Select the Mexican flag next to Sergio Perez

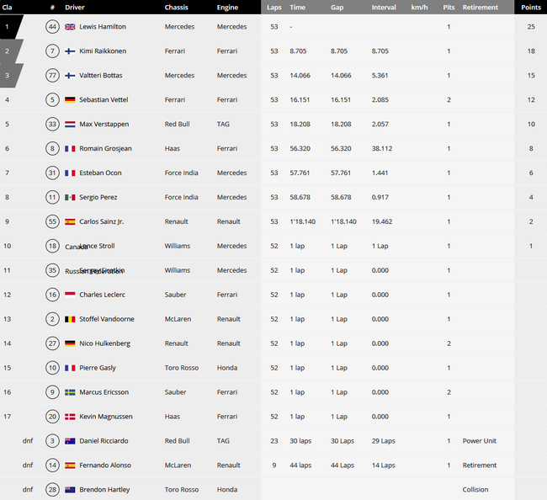click(x=70, y=198)
